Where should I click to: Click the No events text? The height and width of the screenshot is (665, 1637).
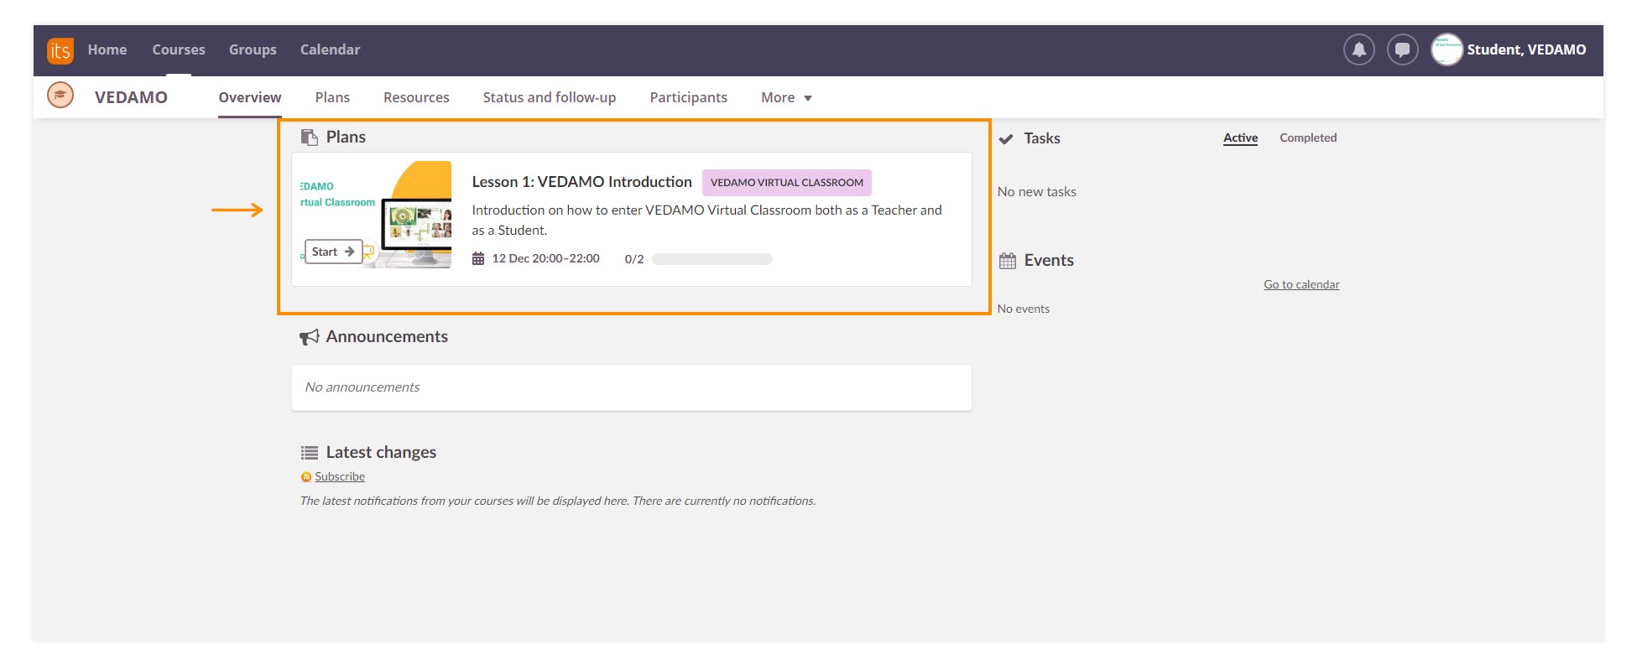coord(1024,309)
